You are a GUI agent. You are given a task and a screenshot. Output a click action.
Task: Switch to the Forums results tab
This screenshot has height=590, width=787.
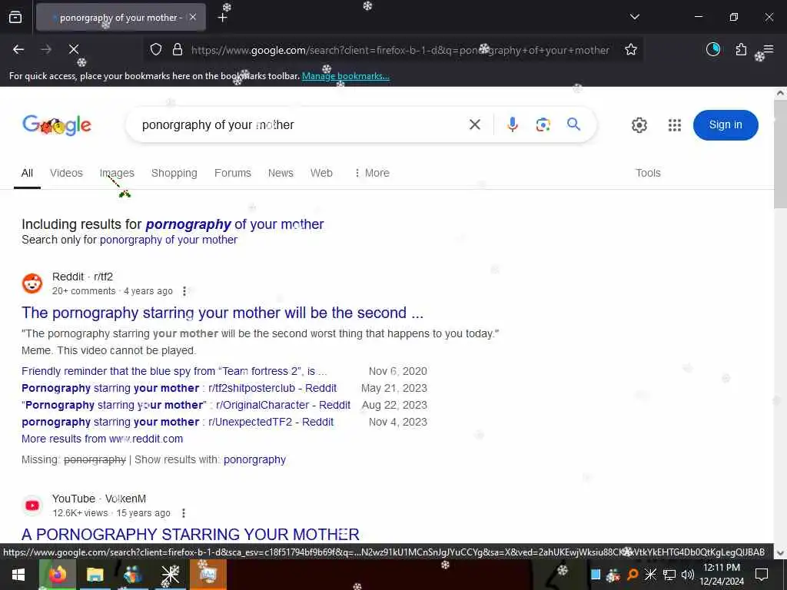[232, 173]
